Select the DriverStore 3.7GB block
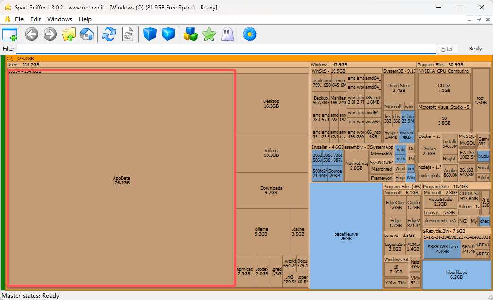This screenshot has height=300, width=493. [x=399, y=88]
